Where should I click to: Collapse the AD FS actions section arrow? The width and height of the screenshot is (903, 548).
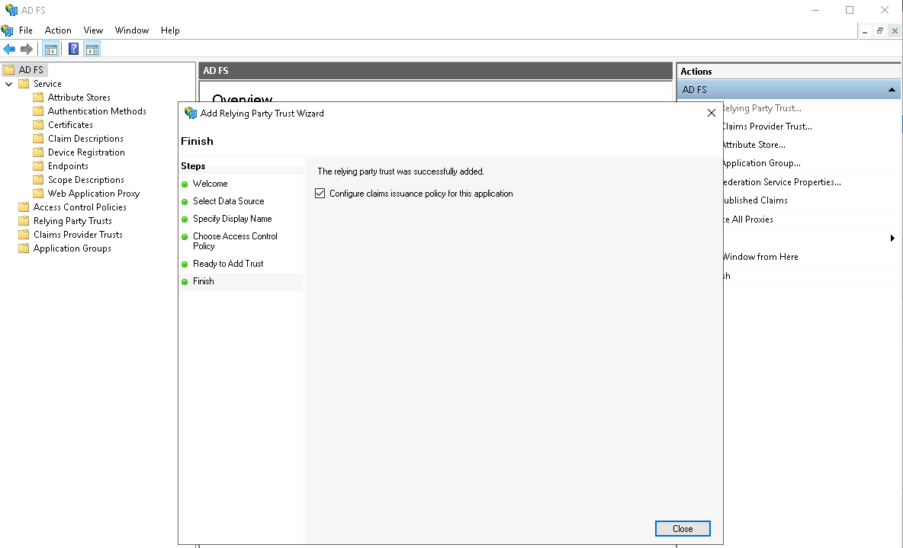(x=892, y=90)
